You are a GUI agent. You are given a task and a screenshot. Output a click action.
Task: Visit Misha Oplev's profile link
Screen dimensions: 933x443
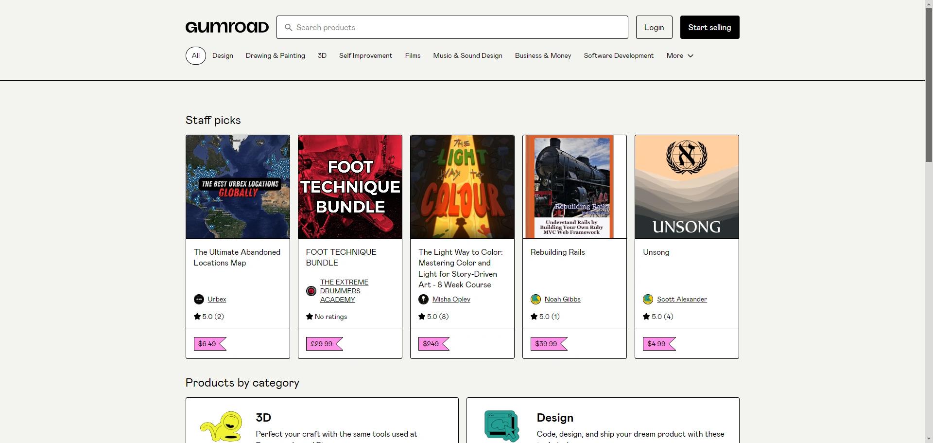[451, 299]
